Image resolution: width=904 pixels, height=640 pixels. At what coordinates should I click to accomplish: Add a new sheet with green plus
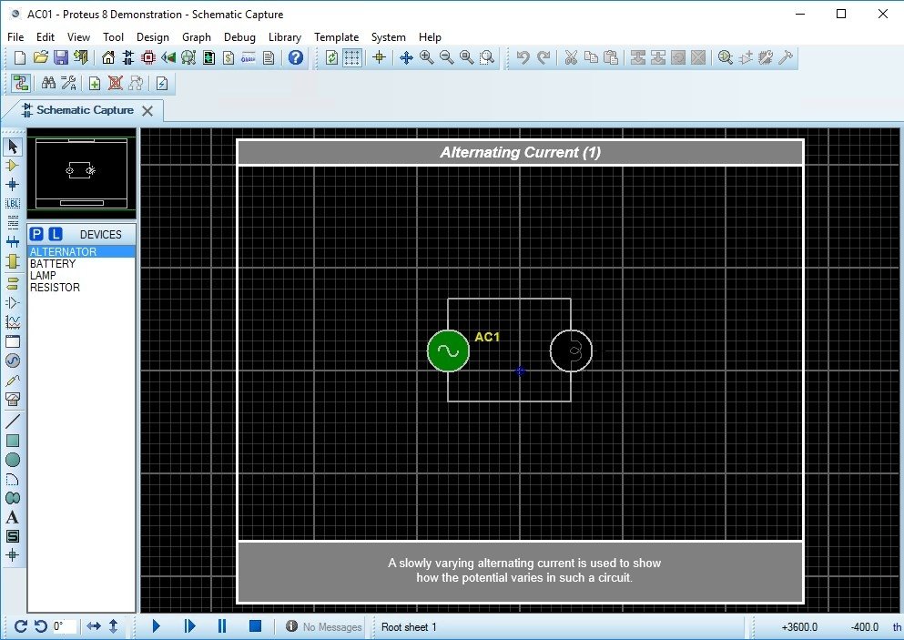95,84
